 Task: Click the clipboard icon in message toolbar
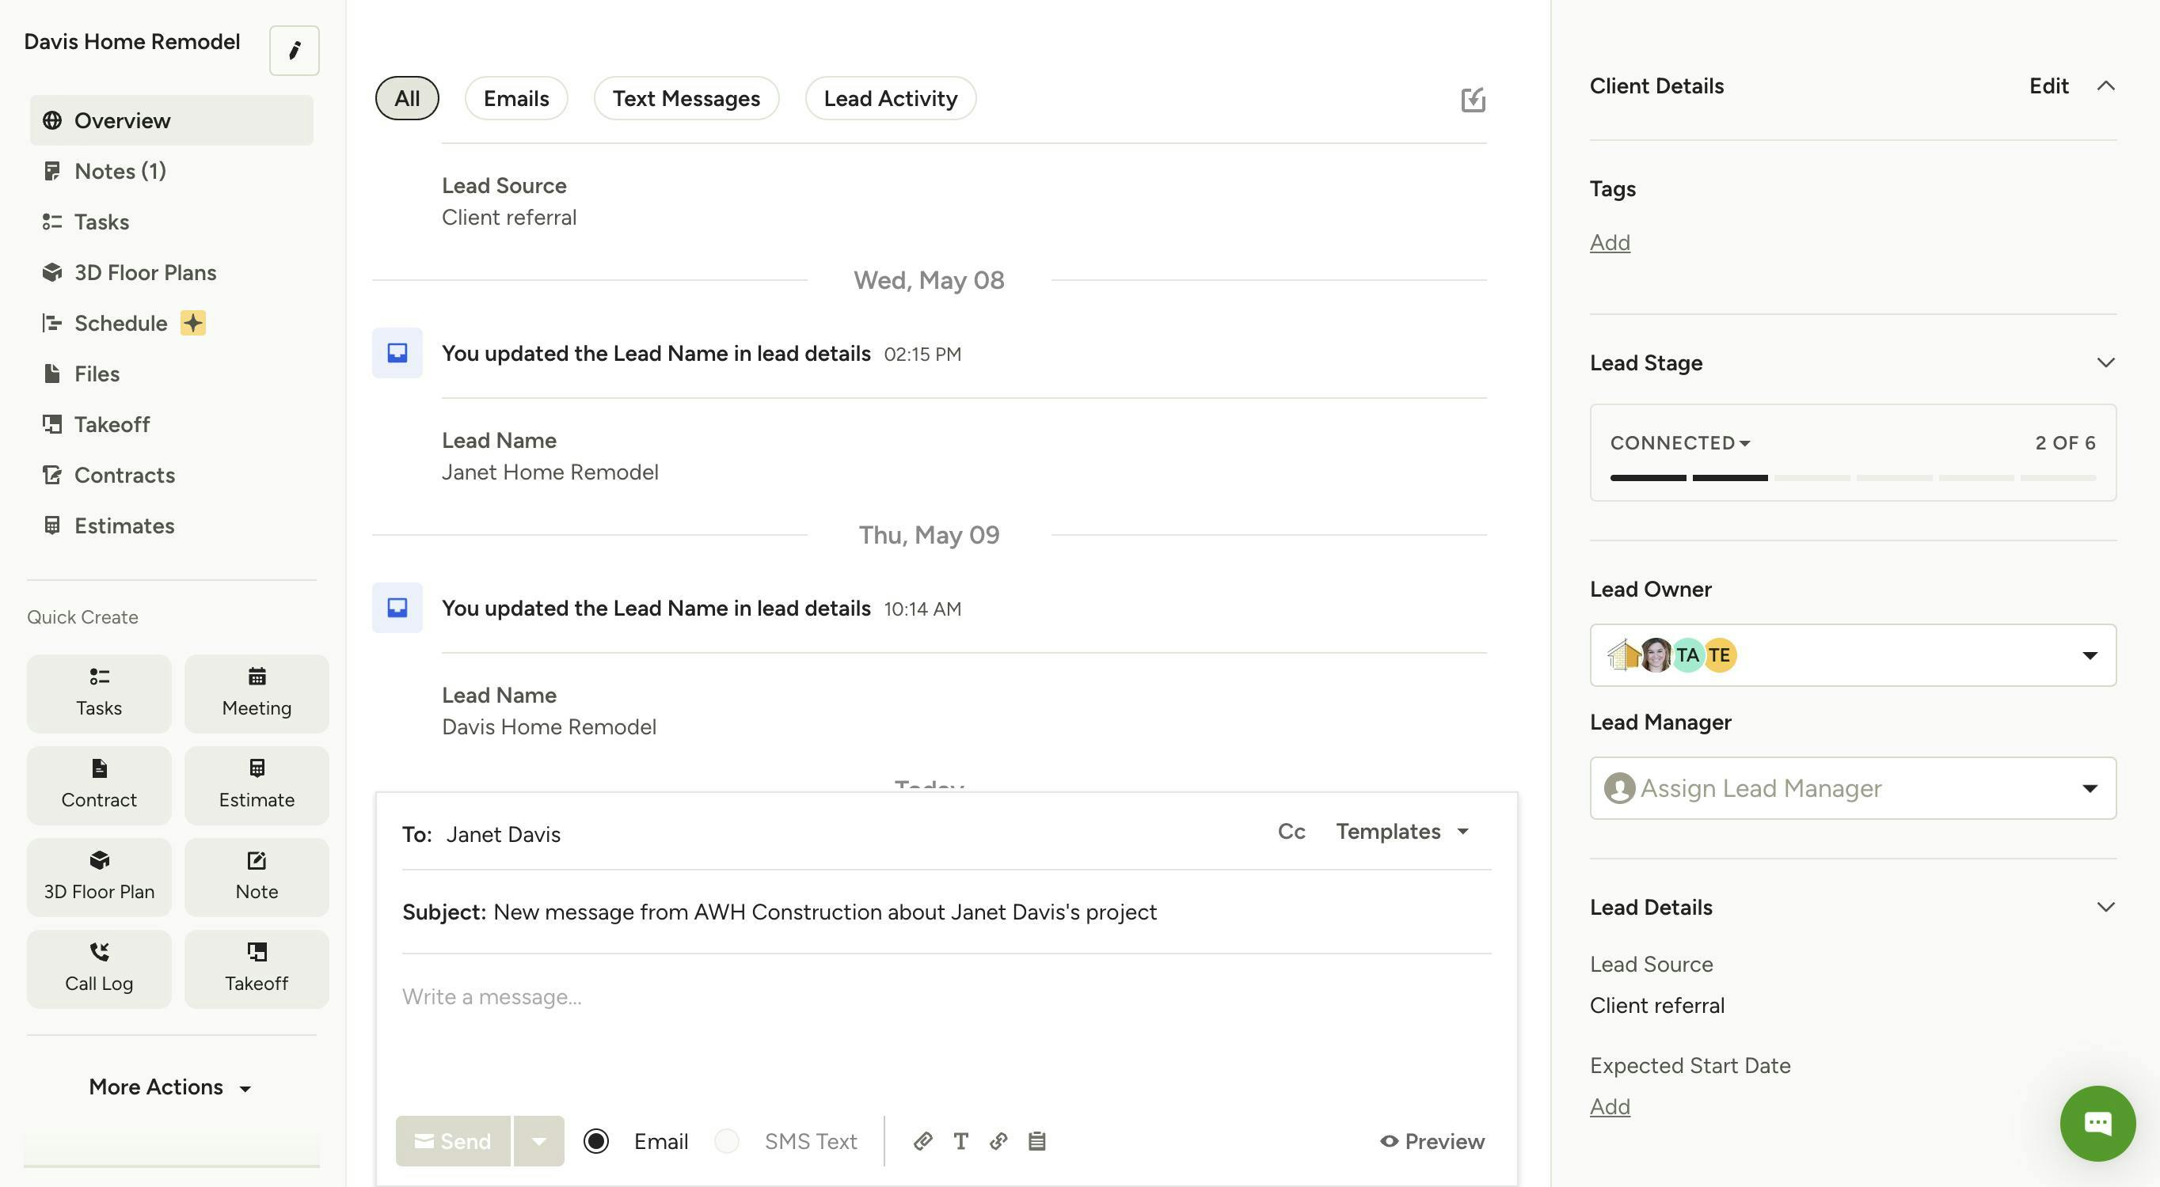[1036, 1141]
